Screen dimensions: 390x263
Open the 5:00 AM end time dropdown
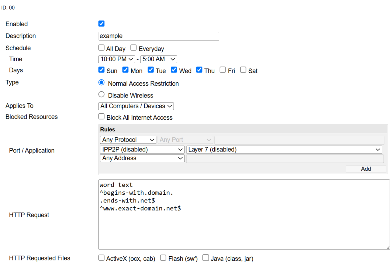pos(158,59)
